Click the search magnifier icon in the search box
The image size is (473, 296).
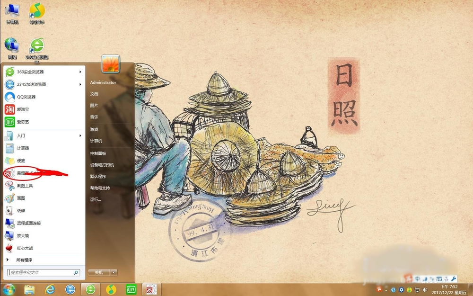pyautogui.click(x=76, y=272)
